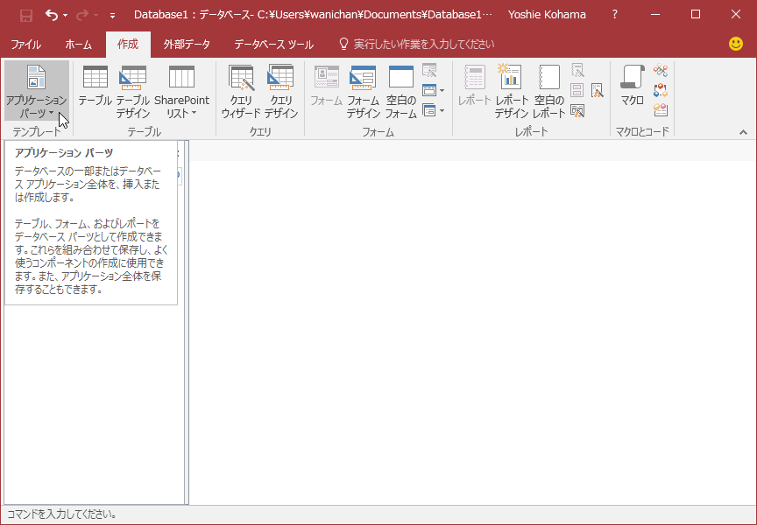The height and width of the screenshot is (525, 757).
Task: Open the Application Parts (アプリケーション パーツ) menu
Action: [x=36, y=91]
